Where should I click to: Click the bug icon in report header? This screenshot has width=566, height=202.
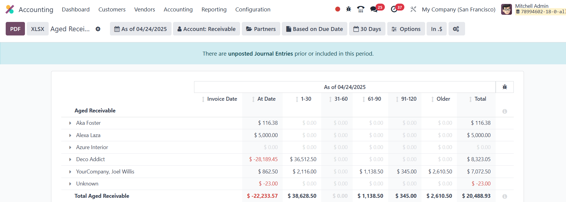click(505, 87)
